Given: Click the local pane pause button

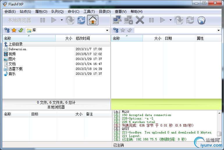Looking at the screenshot, I should [42, 20].
